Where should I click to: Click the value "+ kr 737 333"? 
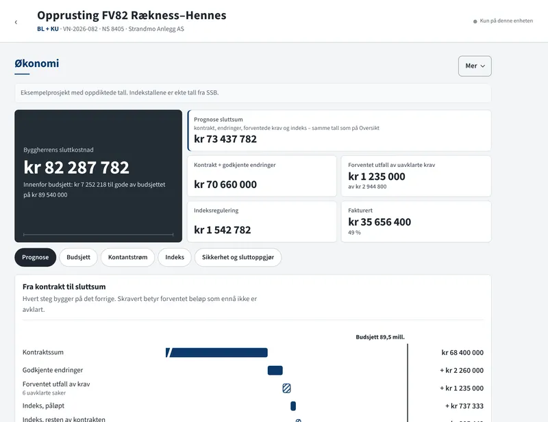pos(464,406)
